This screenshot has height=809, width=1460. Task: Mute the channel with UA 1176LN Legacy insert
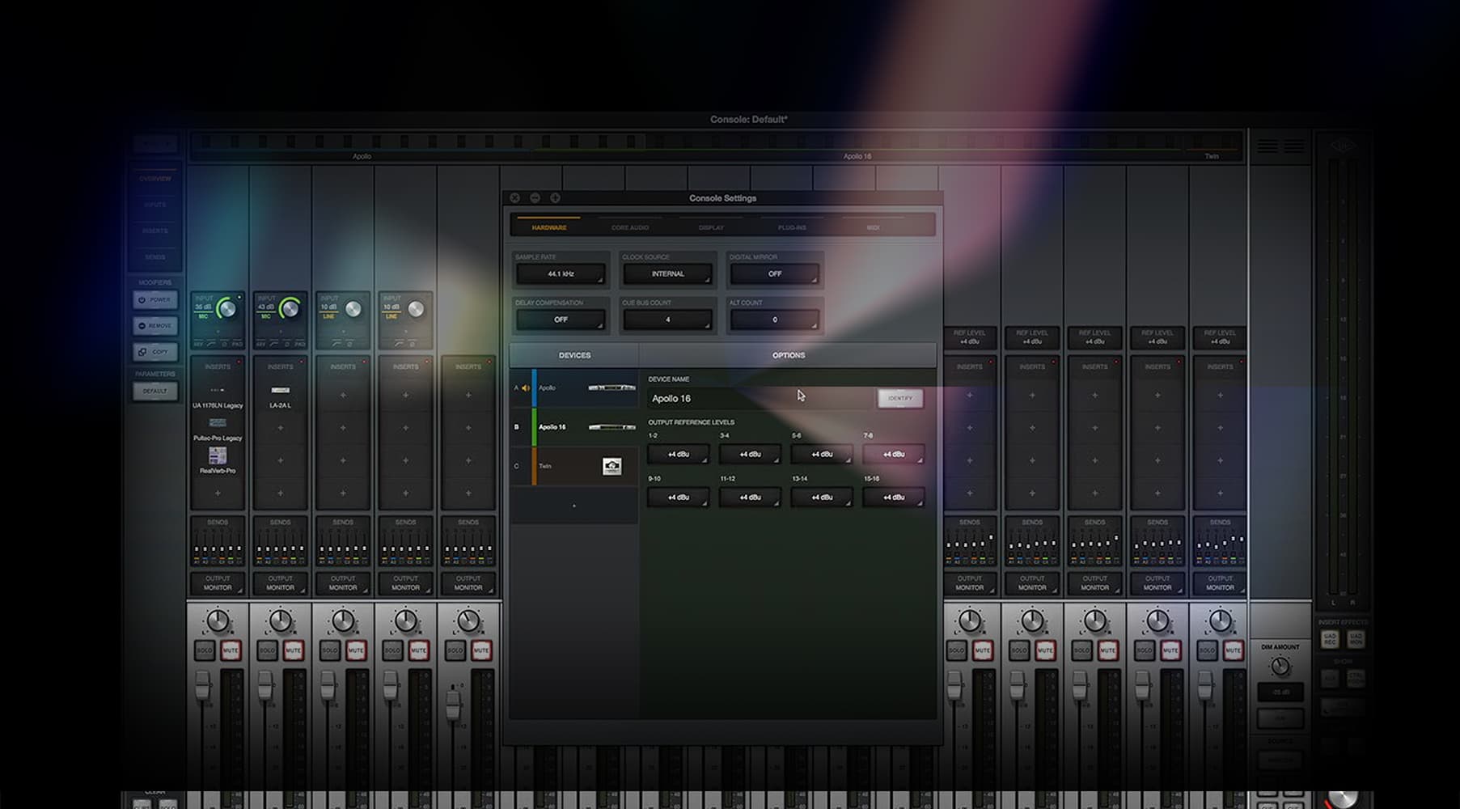pyautogui.click(x=231, y=650)
